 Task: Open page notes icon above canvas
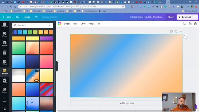(171, 32)
